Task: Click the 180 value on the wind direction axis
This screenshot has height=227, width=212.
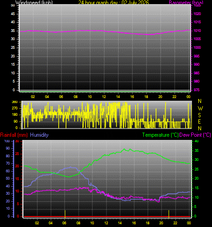Action: [15, 115]
